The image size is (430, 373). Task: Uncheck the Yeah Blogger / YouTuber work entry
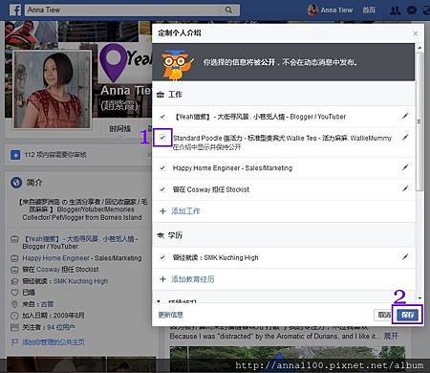[162, 117]
